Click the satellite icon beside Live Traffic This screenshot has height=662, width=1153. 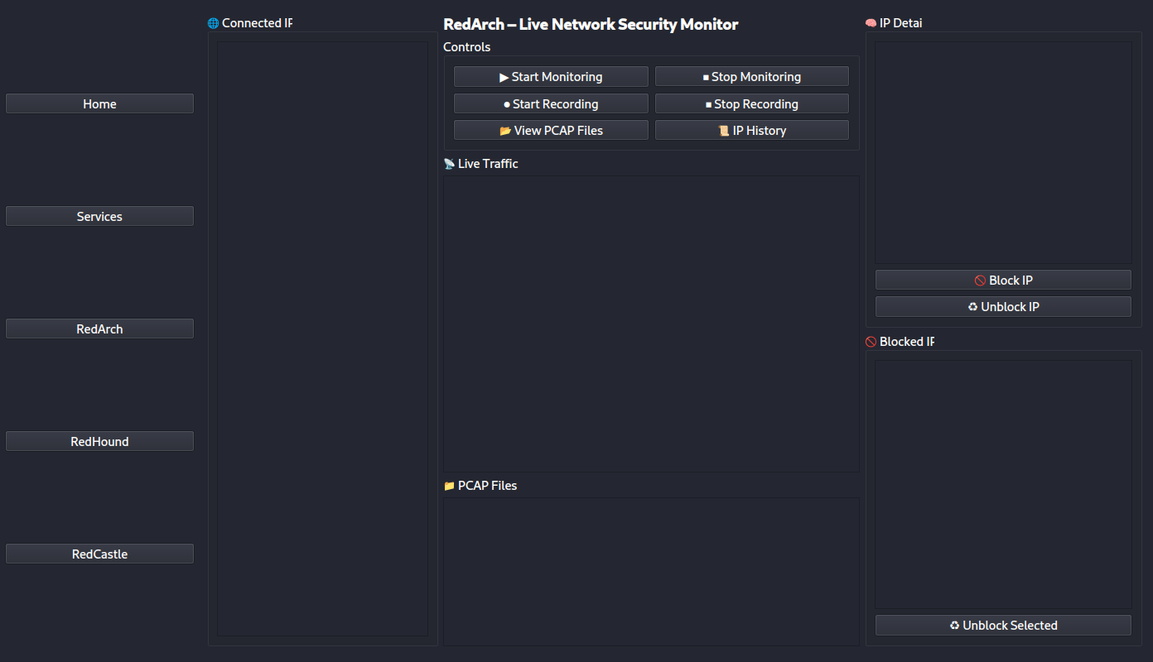[449, 164]
